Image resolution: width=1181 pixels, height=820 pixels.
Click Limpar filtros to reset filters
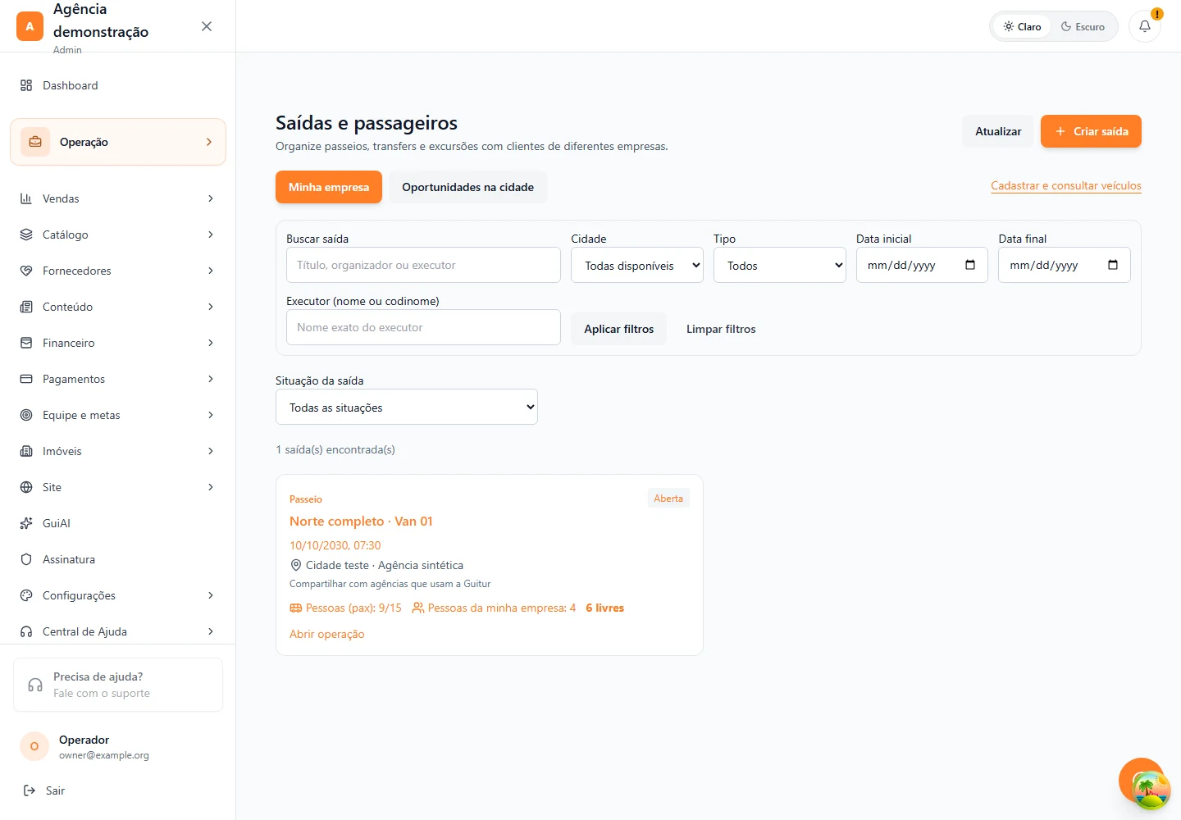(721, 329)
